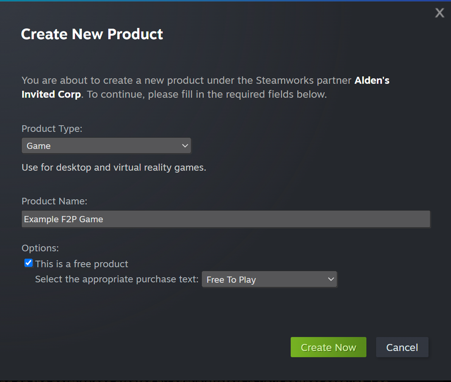Click the 'This is a free product' label
This screenshot has width=451, height=382.
click(x=82, y=264)
